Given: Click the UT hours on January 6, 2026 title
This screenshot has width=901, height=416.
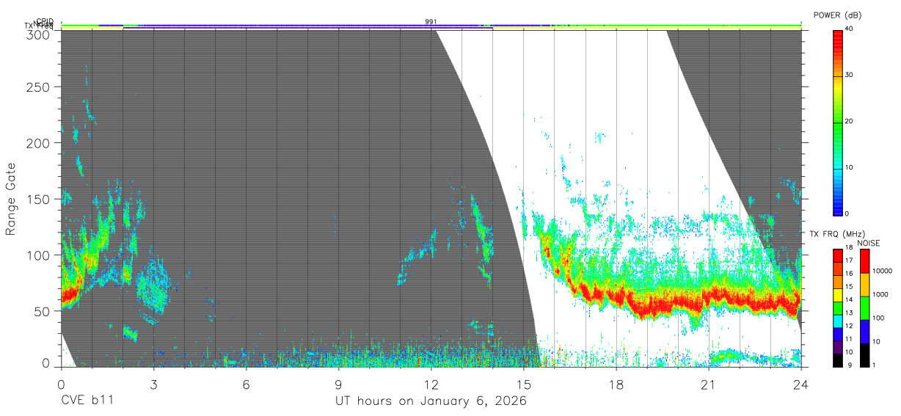Looking at the screenshot, I should [431, 401].
